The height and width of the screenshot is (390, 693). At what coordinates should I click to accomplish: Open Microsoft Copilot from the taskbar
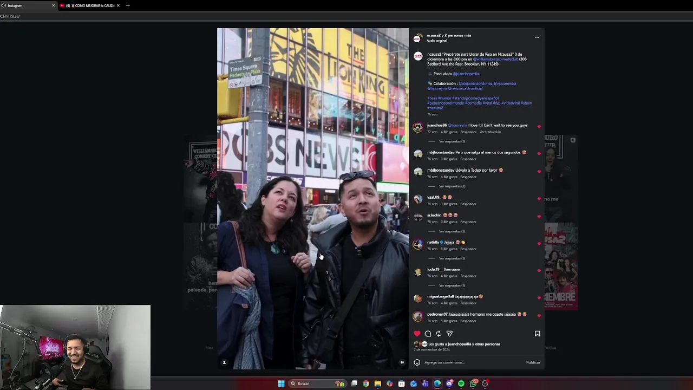click(390, 383)
